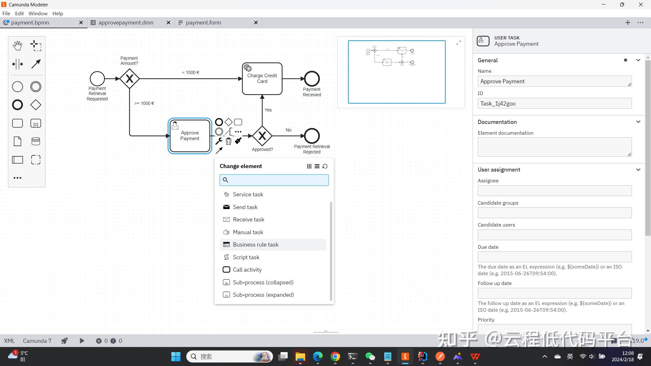The width and height of the screenshot is (651, 366).
Task: Collapse the Documentation section
Action: (x=638, y=122)
